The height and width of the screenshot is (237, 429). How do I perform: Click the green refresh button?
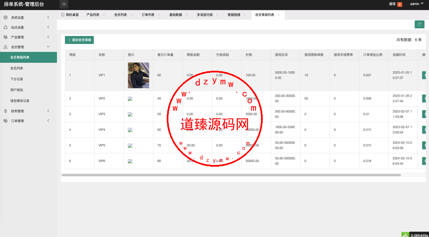(x=419, y=24)
